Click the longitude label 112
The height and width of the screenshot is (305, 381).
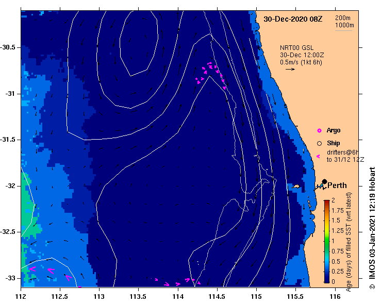point(21,297)
